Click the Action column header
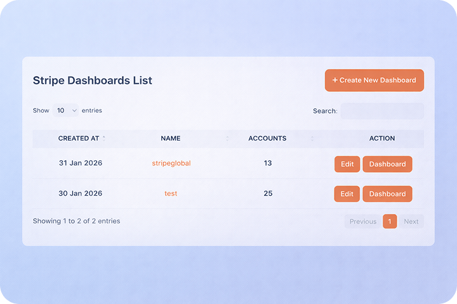This screenshot has width=457, height=304. (381, 138)
